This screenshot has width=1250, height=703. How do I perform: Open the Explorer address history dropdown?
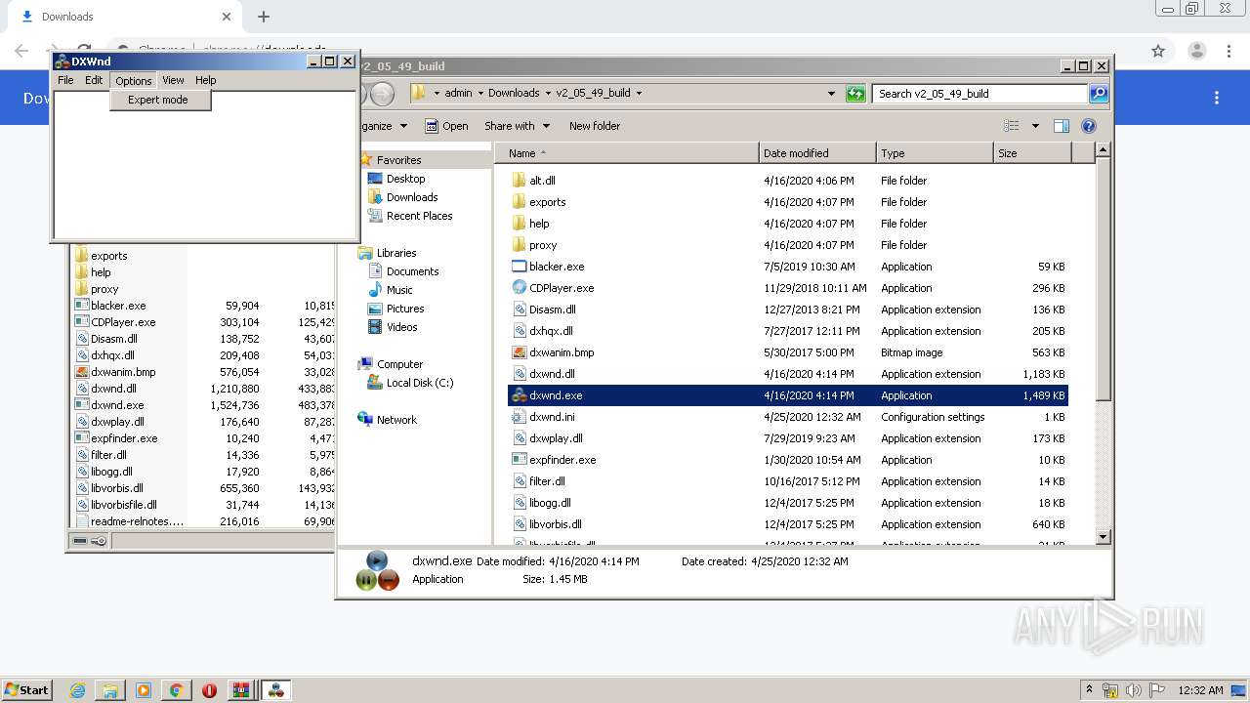[831, 94]
